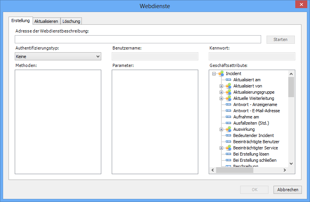Click the Abbrechen button

pos(288,190)
